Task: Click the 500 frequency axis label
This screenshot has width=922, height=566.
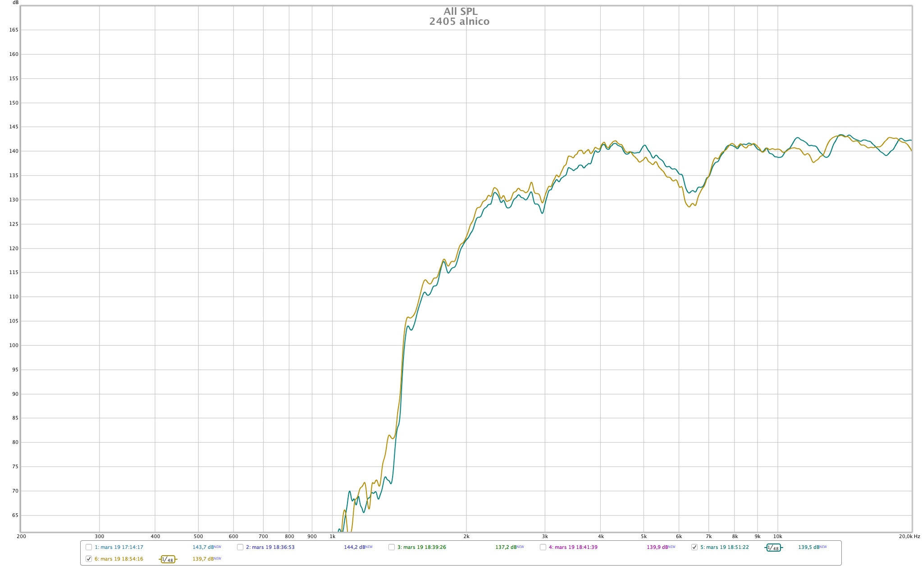Action: pyautogui.click(x=198, y=536)
